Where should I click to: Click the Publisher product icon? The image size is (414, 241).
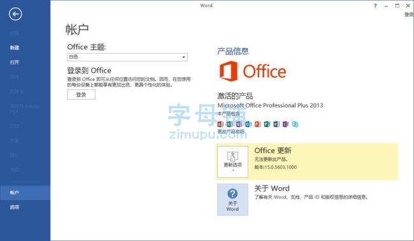pyautogui.click(x=267, y=124)
